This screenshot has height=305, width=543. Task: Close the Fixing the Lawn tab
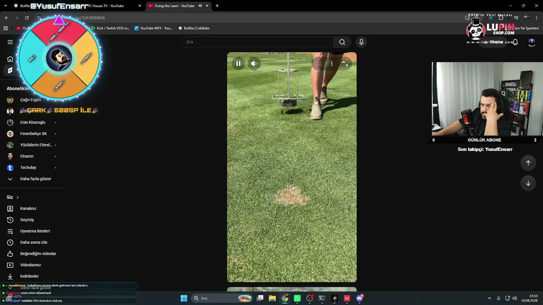point(207,6)
